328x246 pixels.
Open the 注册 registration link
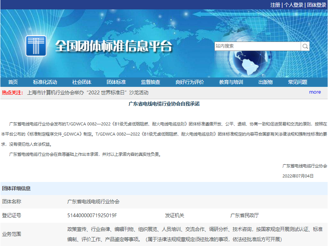(275, 5)
